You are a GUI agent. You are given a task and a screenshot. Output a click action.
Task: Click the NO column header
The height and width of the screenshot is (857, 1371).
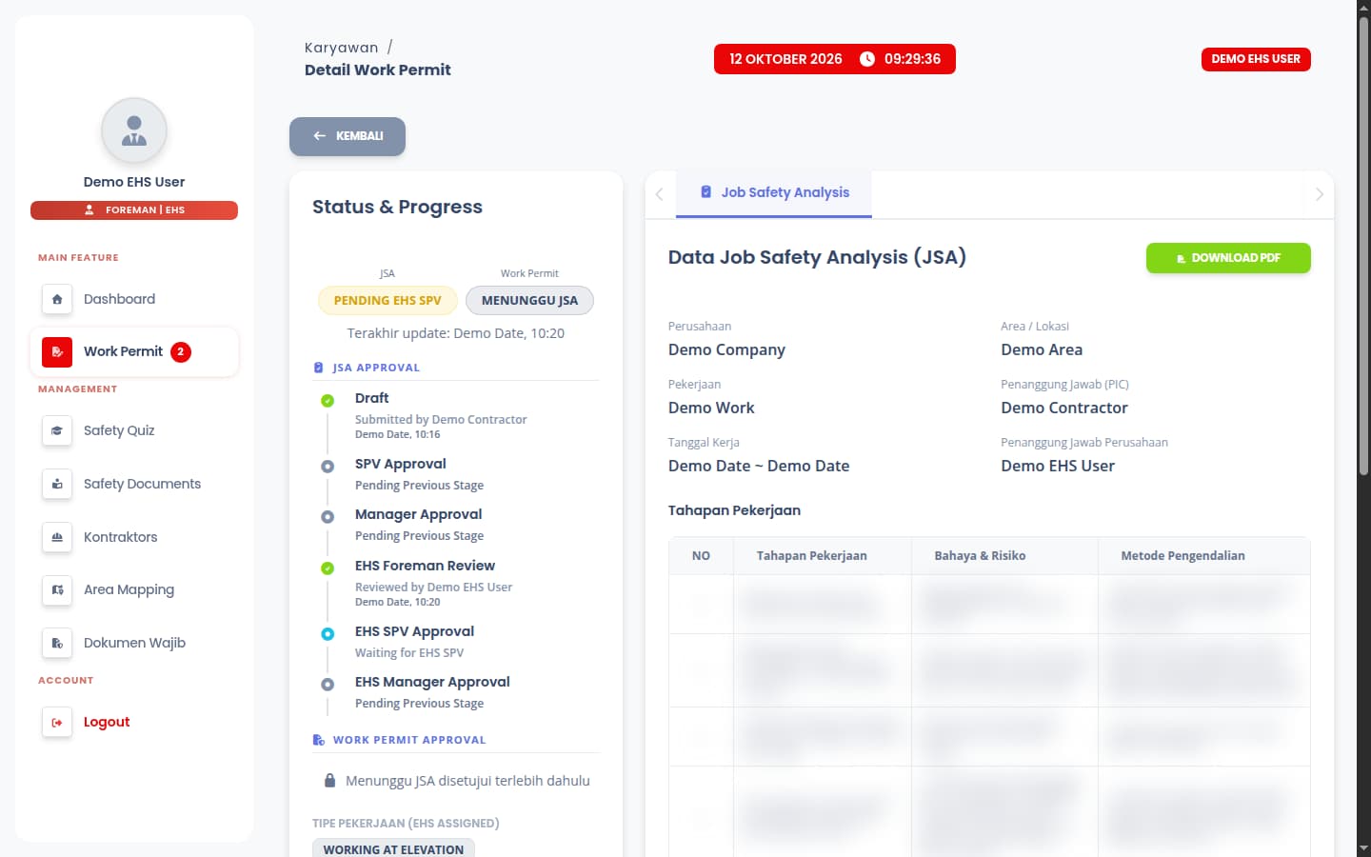pos(701,556)
